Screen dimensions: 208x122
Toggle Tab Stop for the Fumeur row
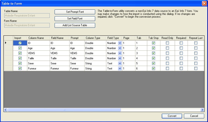point(153,68)
